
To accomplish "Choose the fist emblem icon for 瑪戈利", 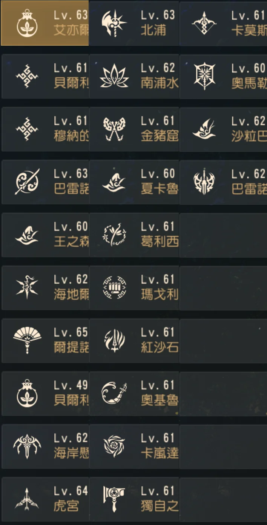I will pyautogui.click(x=114, y=288).
